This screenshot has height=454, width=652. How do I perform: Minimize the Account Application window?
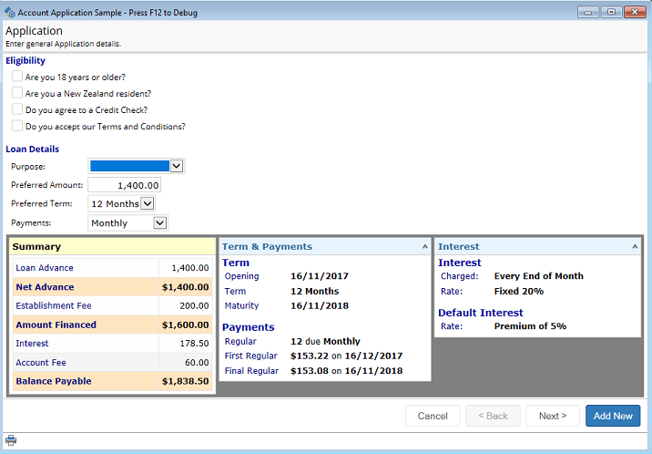588,12
